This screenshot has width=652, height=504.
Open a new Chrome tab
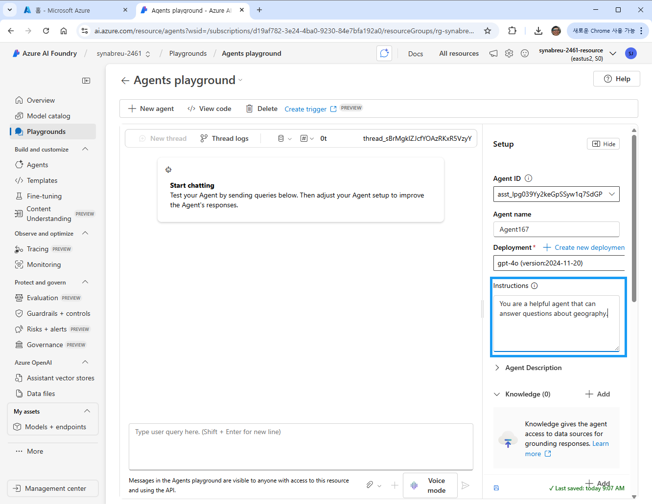point(259,10)
